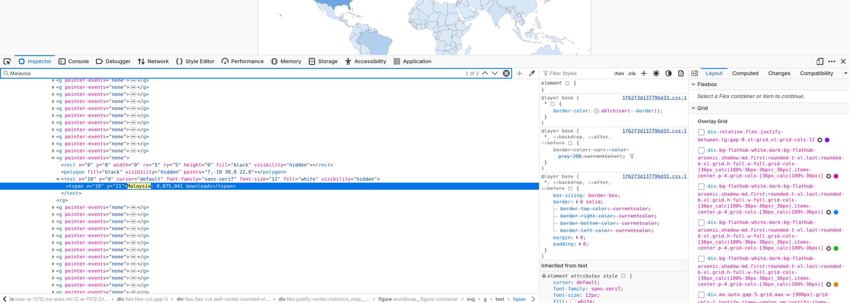Viewport: 849px width, 303px height.
Task: Collapse the expanded text element node
Action: click(58, 179)
